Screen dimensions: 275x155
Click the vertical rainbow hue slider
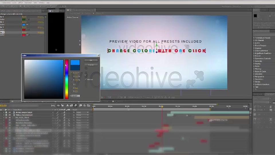tap(67, 79)
